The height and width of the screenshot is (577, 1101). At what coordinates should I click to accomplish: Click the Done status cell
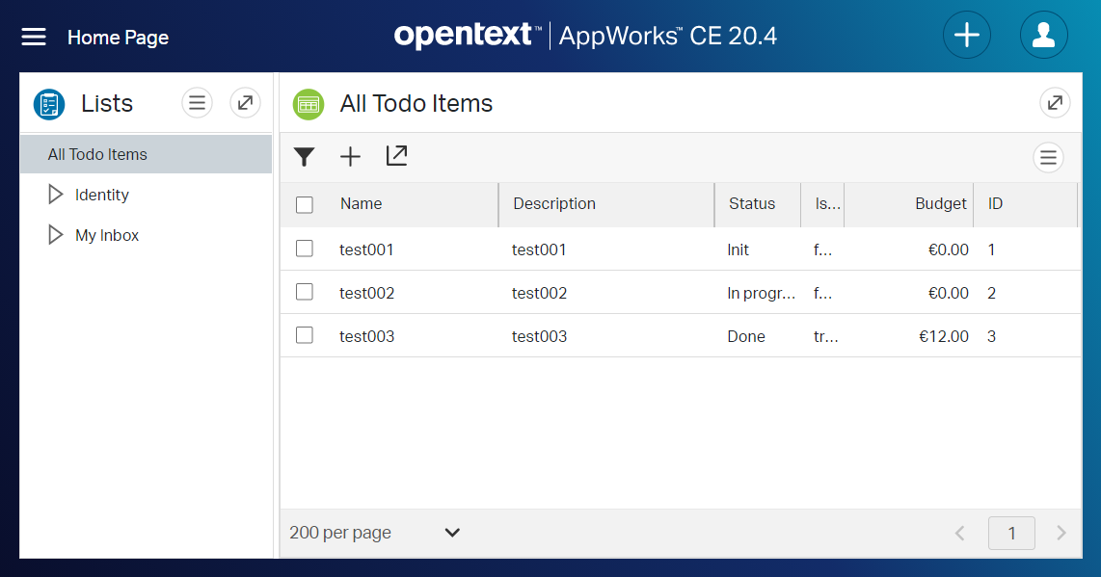(x=745, y=337)
